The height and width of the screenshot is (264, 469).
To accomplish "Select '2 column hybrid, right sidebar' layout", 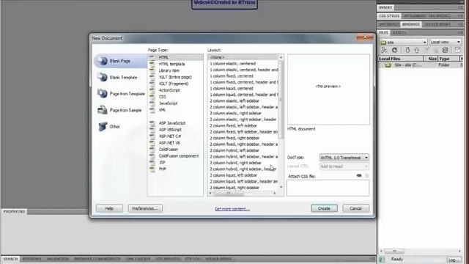I will click(x=243, y=163).
